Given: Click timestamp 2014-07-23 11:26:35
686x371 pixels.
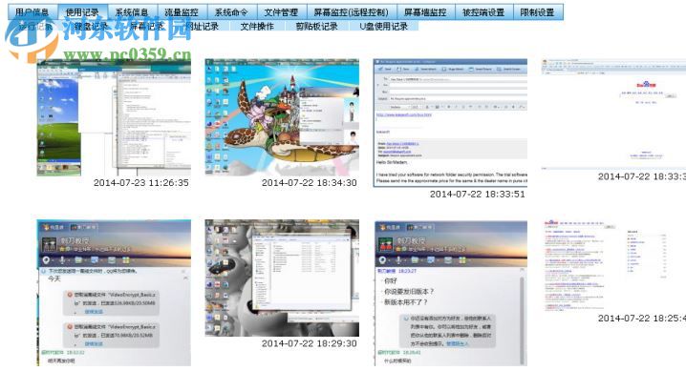Looking at the screenshot, I should (140, 183).
